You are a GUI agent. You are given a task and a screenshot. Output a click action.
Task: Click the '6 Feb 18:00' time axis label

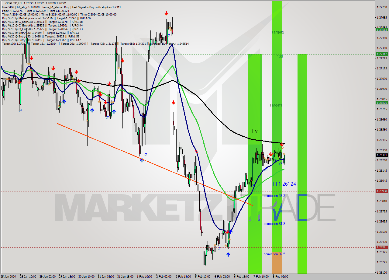pos(242,277)
